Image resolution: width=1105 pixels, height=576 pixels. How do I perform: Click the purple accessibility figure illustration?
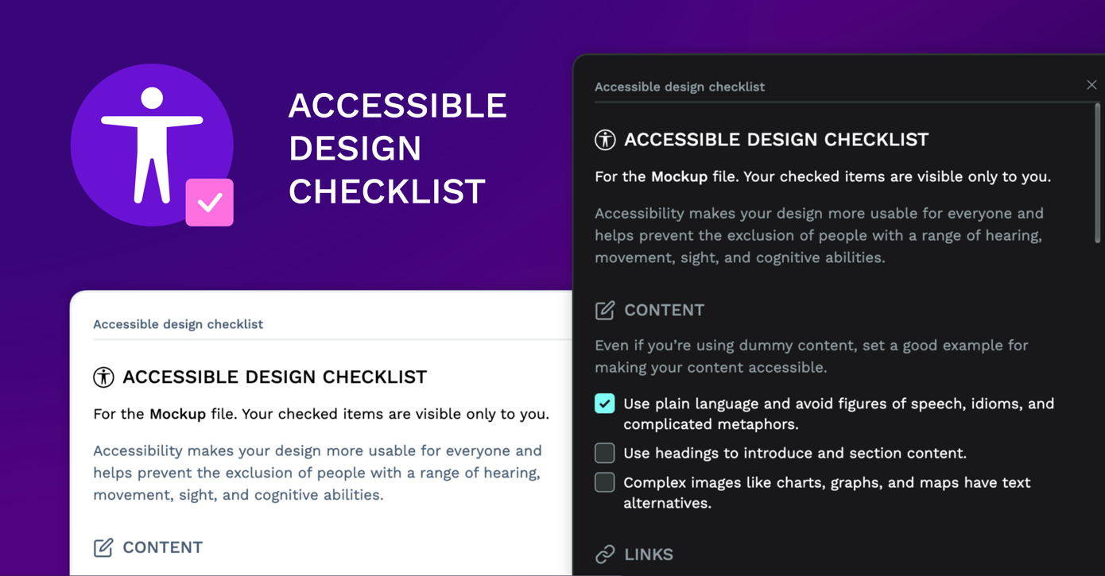click(151, 145)
